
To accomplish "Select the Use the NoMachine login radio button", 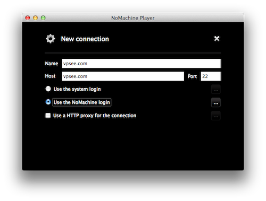I will (x=48, y=102).
